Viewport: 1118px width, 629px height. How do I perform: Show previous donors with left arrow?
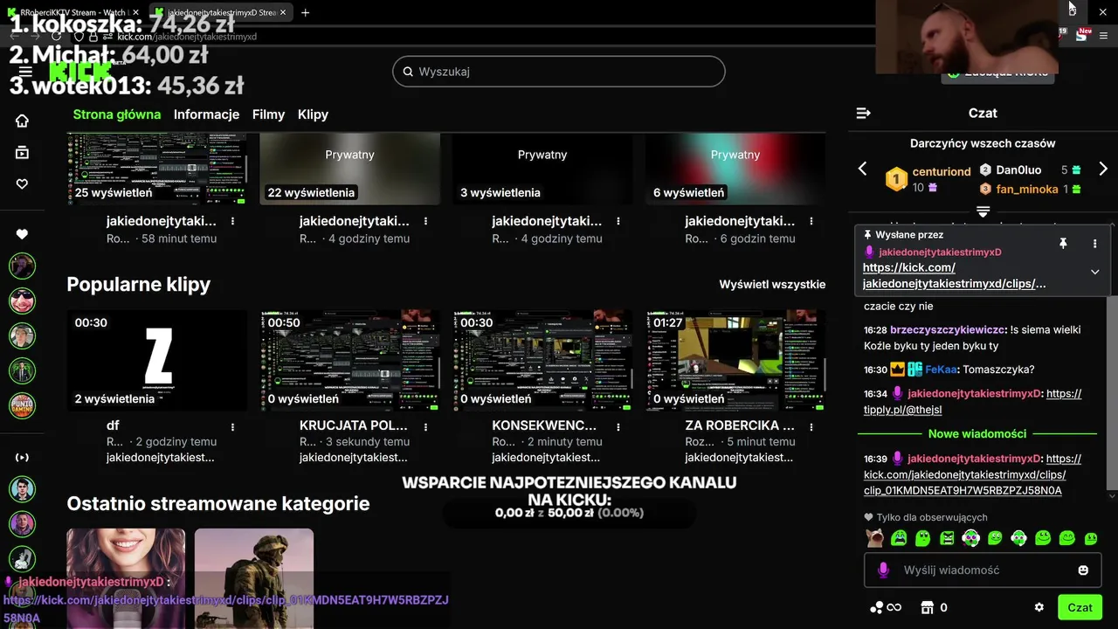(862, 169)
